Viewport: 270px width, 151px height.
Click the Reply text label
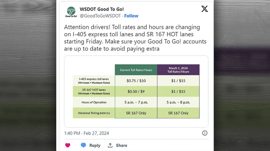point(95,145)
